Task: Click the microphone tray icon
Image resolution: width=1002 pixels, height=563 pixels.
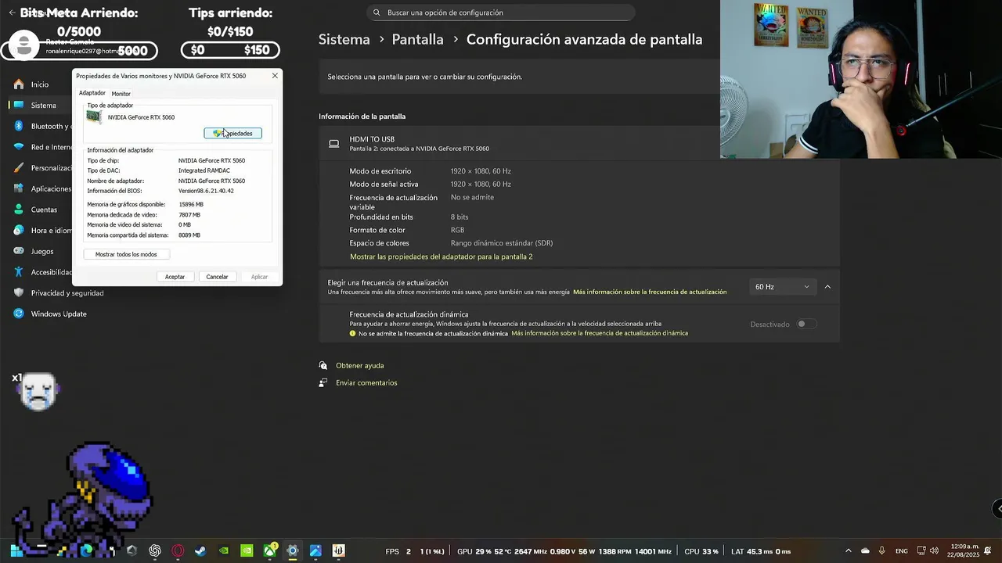Action: coord(882,551)
